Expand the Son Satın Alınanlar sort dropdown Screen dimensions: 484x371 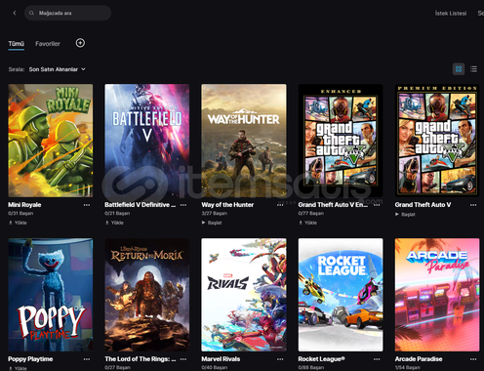click(x=58, y=69)
